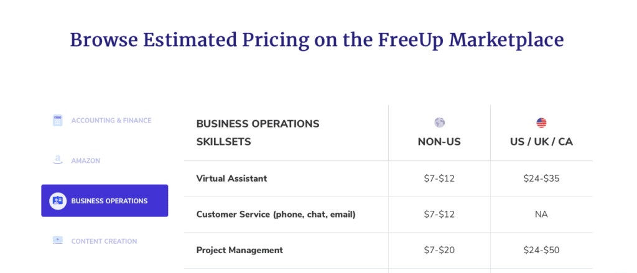Click the Browse Estimated Pricing page title

[317, 40]
